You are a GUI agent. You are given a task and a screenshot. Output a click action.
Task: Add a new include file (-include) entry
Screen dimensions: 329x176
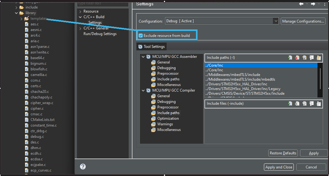[290, 103]
